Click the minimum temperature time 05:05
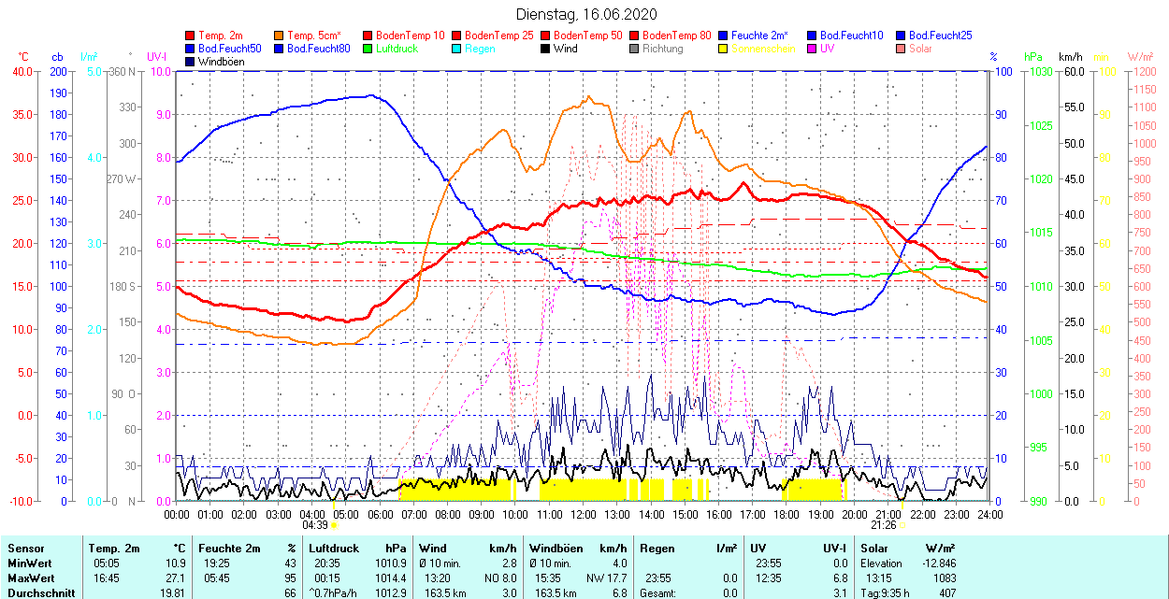Screen dimensions: 1169x599 click(x=106, y=563)
